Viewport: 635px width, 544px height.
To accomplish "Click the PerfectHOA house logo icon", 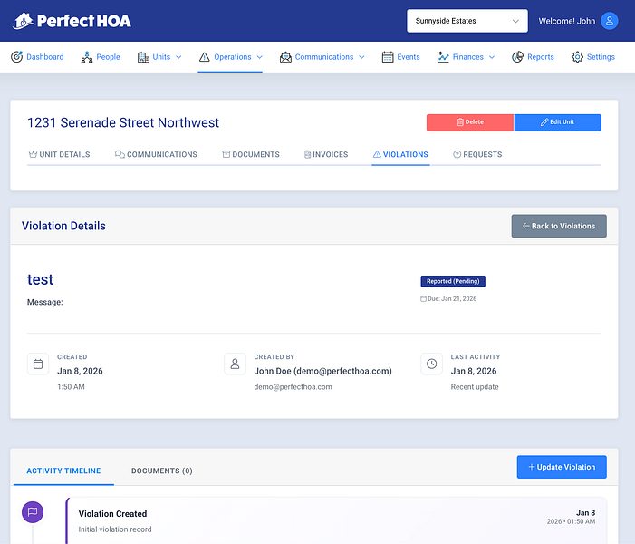I will 23,21.
